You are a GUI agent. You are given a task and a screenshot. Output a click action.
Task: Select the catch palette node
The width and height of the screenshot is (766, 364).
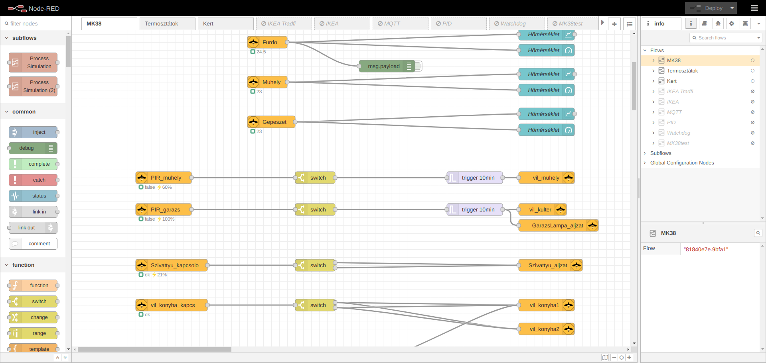tap(33, 180)
